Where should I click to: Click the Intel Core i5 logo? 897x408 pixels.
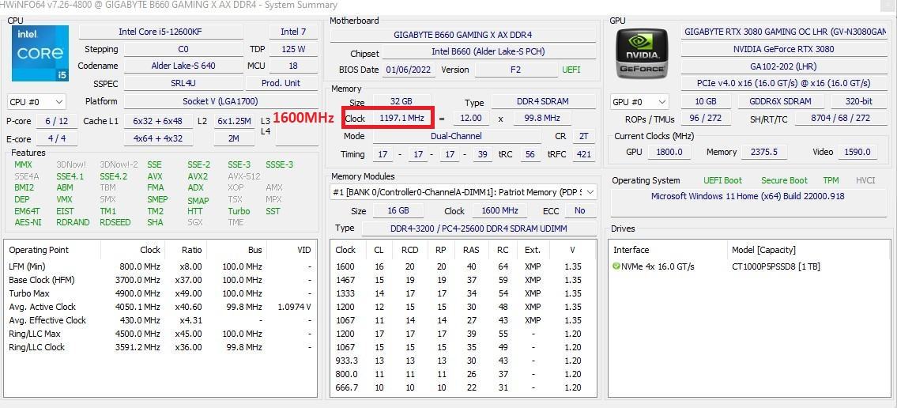tap(40, 53)
